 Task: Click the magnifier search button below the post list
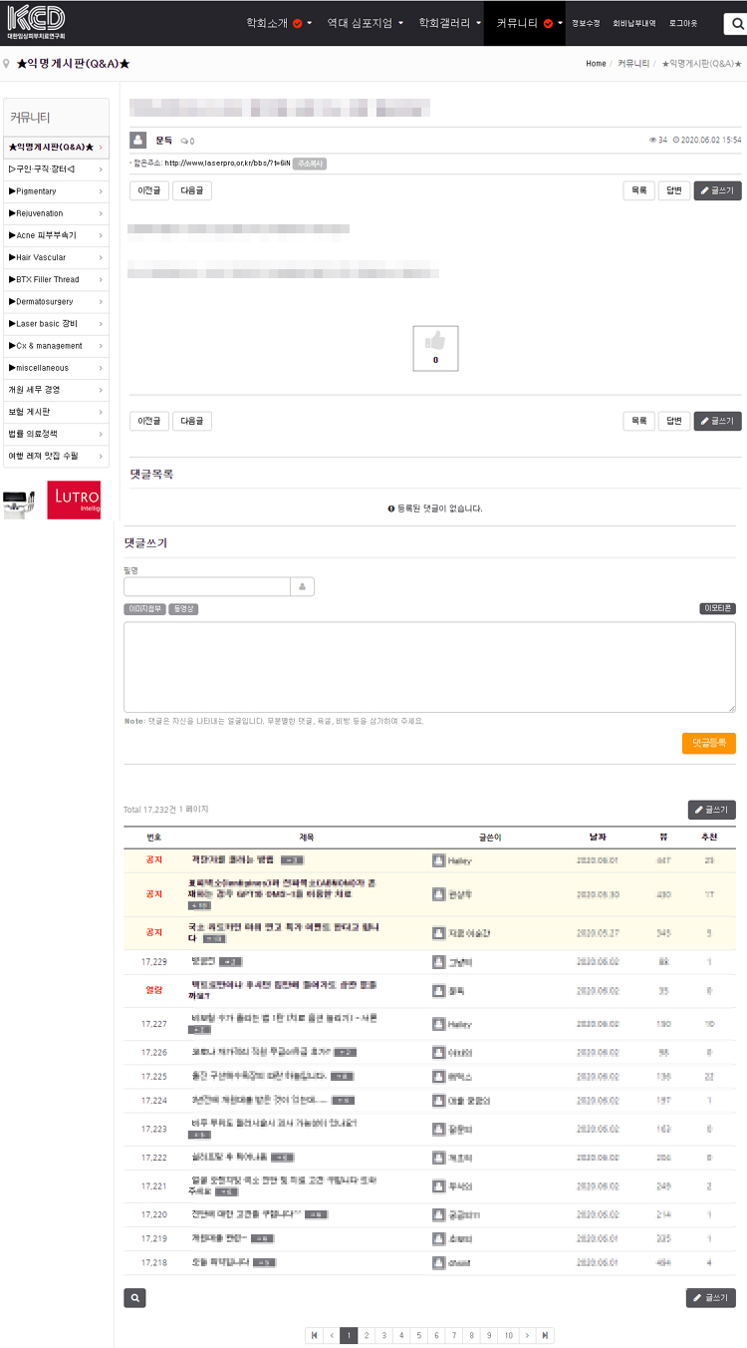[135, 1298]
